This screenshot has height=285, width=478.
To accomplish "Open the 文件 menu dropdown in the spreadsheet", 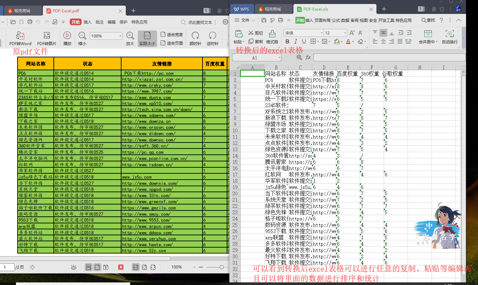I will [x=245, y=20].
